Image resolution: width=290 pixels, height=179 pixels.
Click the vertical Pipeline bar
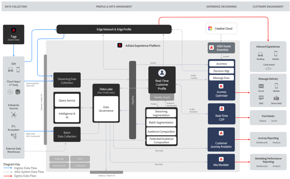point(132,100)
